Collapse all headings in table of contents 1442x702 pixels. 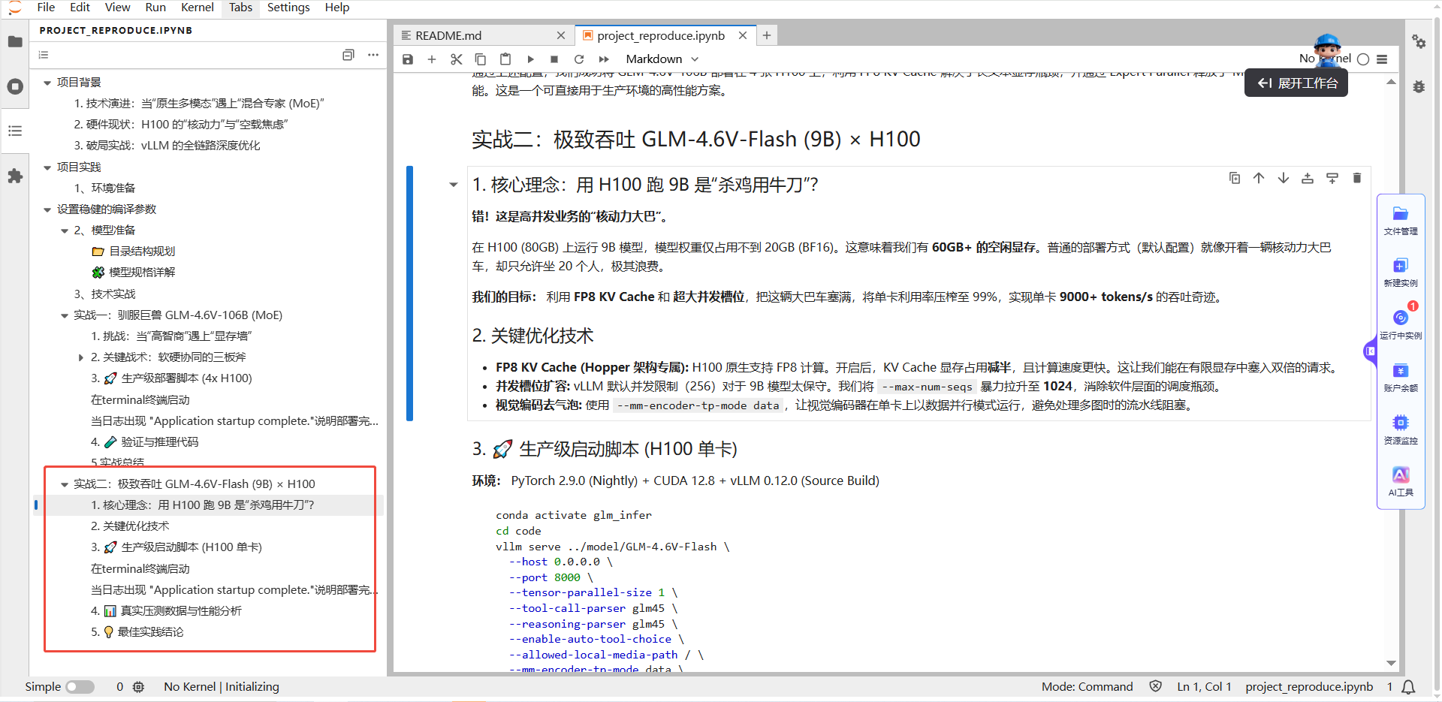tap(348, 55)
